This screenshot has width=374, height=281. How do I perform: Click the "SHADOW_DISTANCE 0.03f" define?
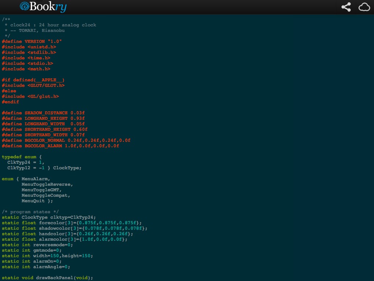click(x=43, y=113)
